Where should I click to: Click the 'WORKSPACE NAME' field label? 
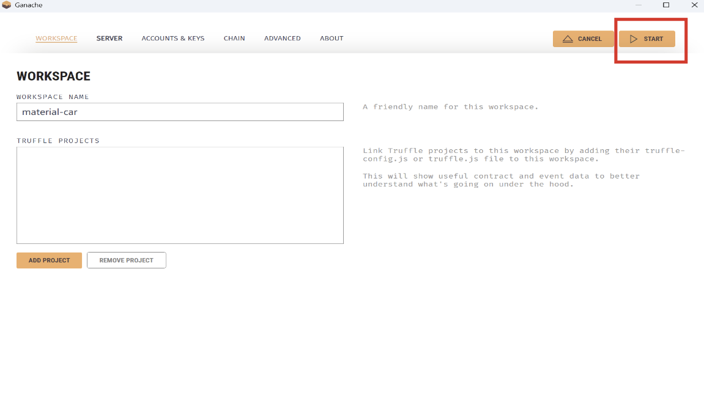(x=53, y=97)
